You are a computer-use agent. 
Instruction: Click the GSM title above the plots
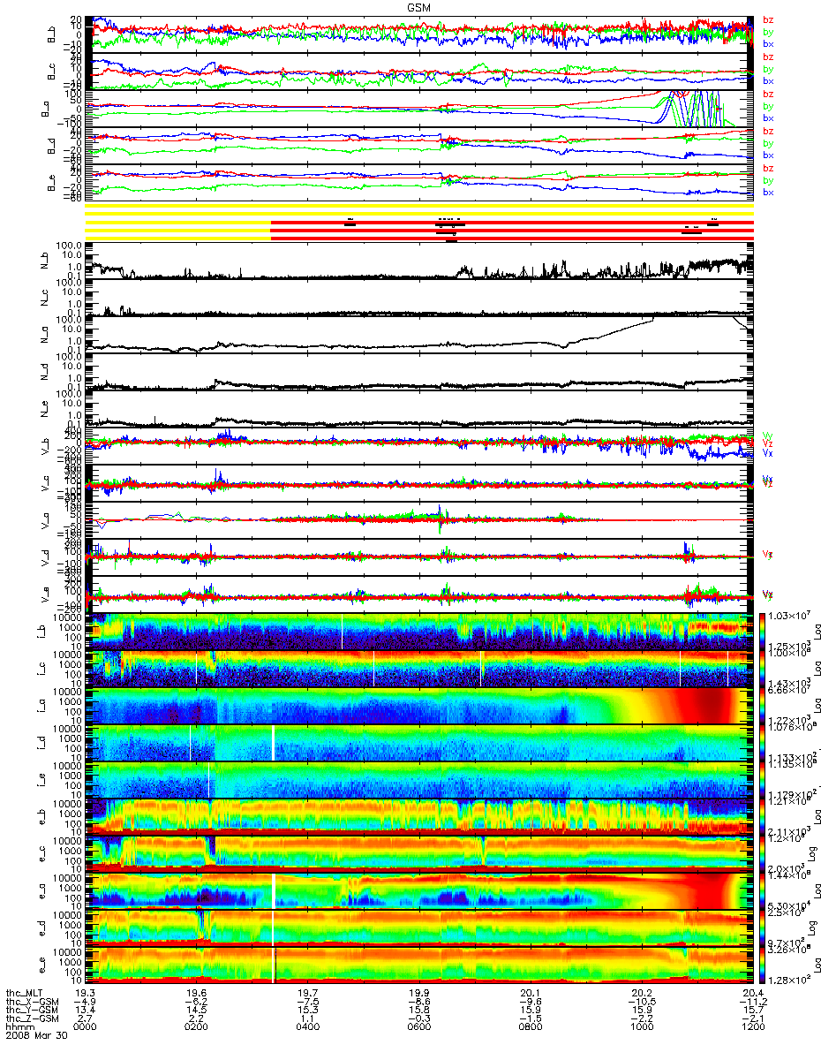click(419, 6)
